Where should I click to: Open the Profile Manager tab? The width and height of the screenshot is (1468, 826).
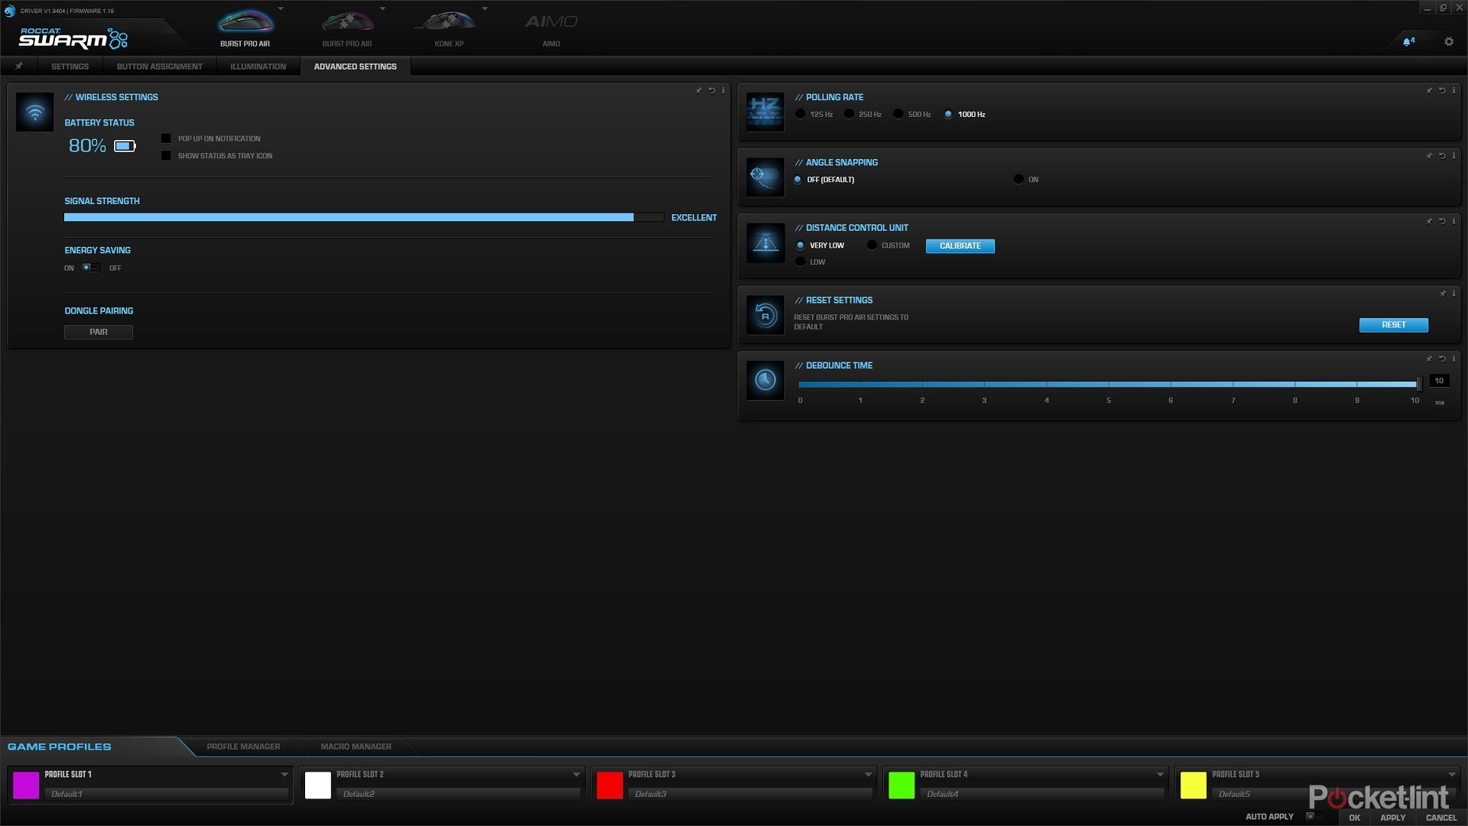point(243,746)
